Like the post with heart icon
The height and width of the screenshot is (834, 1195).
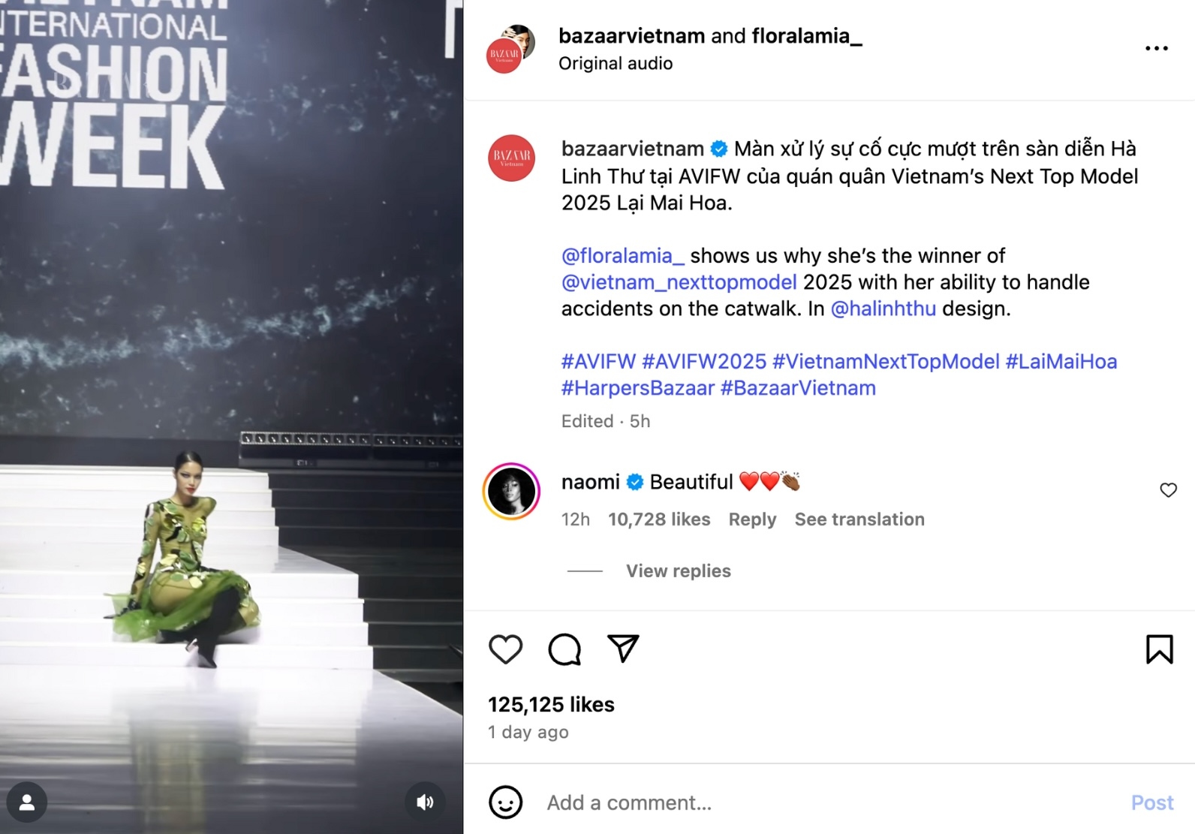(x=505, y=649)
